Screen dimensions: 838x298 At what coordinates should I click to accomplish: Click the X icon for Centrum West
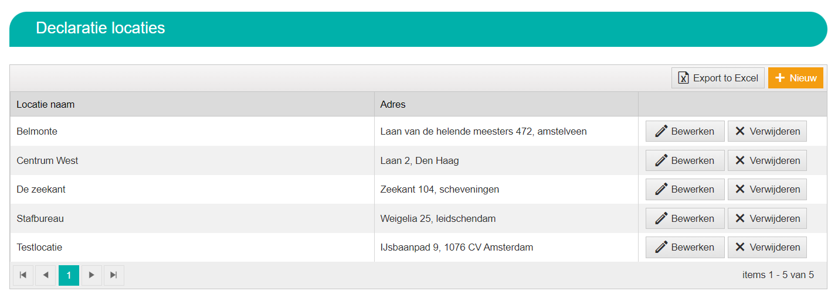click(740, 160)
